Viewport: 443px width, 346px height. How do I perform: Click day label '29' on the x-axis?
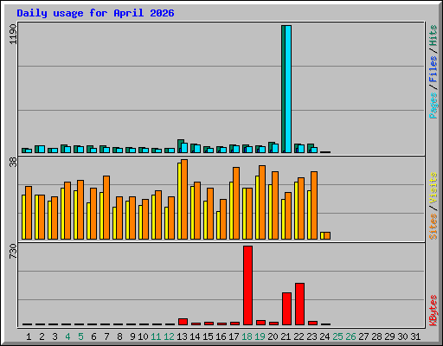pyautogui.click(x=389, y=336)
